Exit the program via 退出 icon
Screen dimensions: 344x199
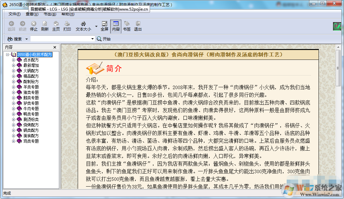pyautogui.click(x=138, y=26)
